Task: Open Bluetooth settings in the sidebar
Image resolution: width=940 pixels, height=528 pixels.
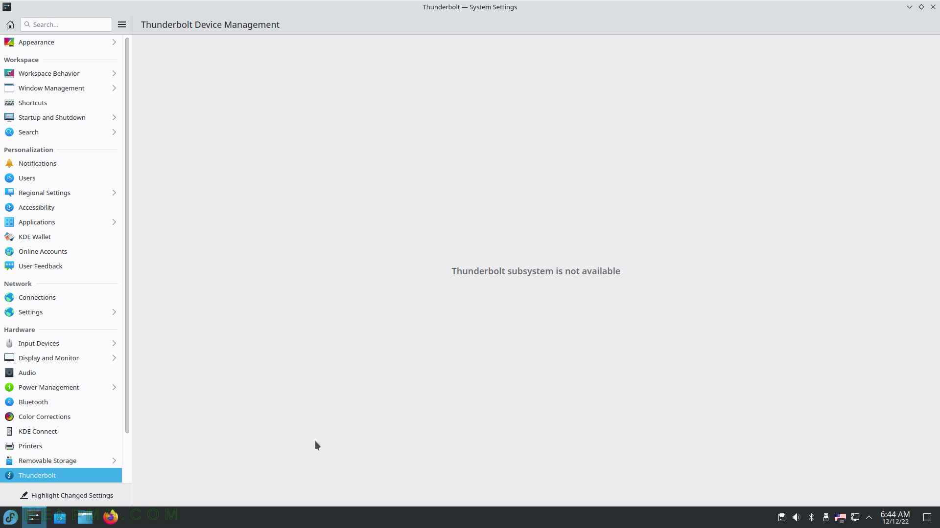Action: pos(61,402)
